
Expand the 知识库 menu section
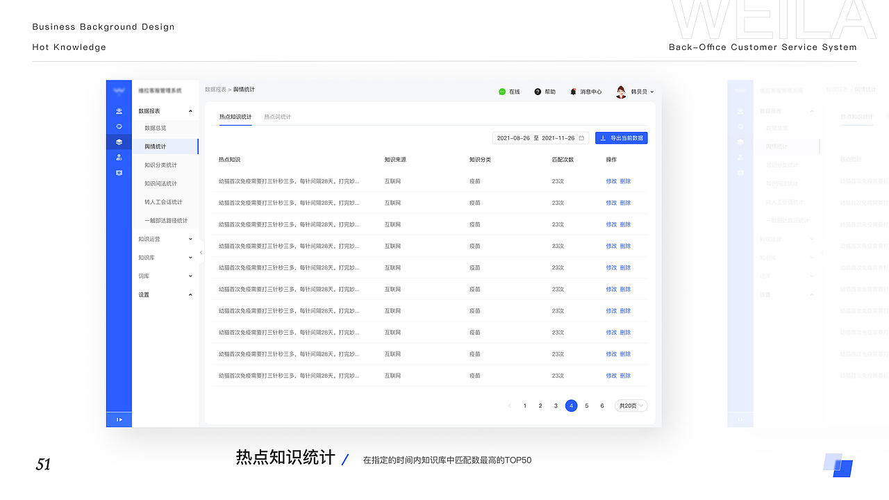tap(190, 258)
